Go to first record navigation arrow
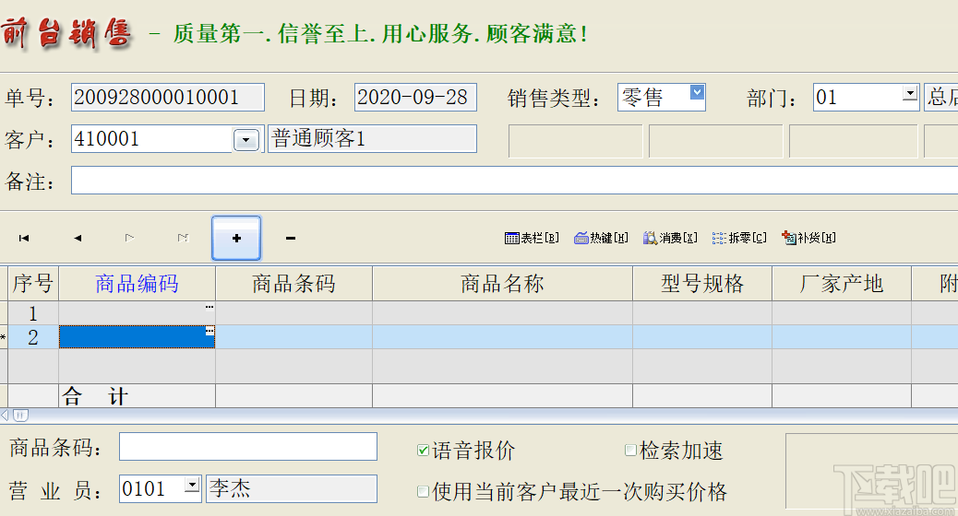Viewport: 958px width, 516px height. [24, 238]
